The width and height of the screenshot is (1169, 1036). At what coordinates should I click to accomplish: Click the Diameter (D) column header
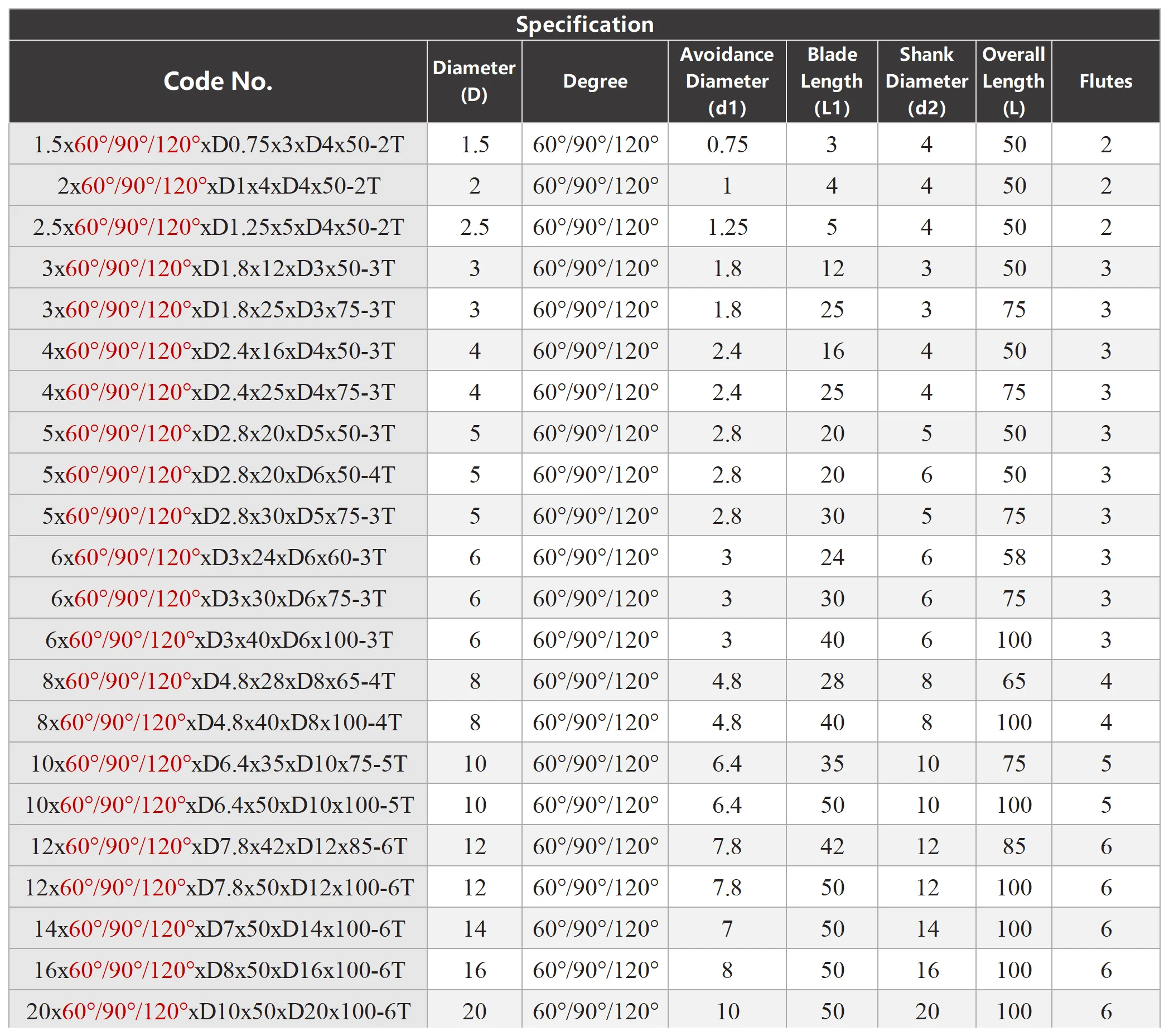[x=474, y=81]
